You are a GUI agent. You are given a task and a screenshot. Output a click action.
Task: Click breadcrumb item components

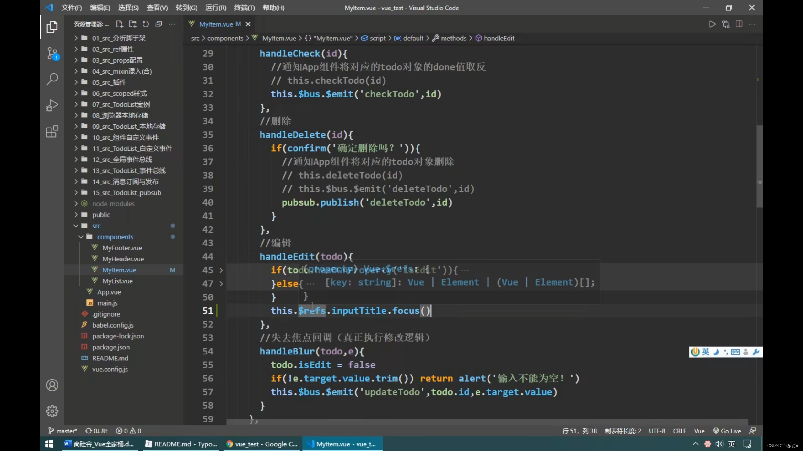click(225, 38)
